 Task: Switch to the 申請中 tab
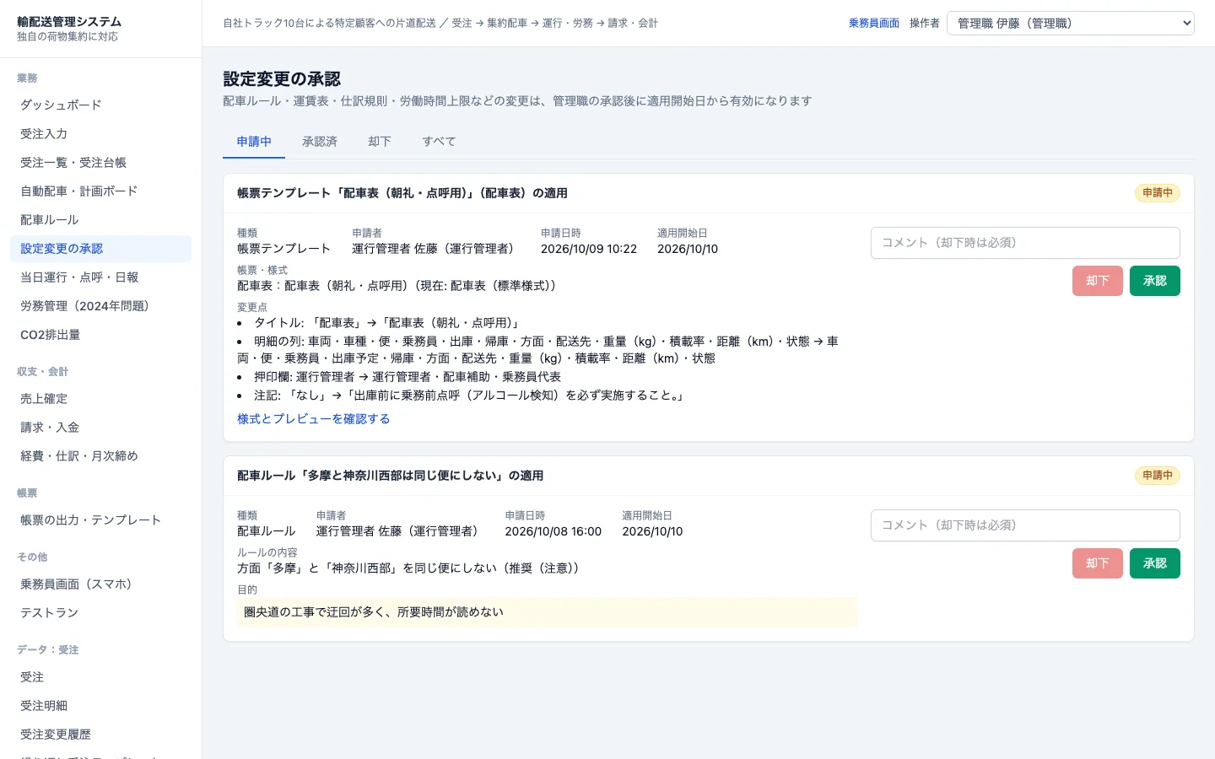(254, 142)
